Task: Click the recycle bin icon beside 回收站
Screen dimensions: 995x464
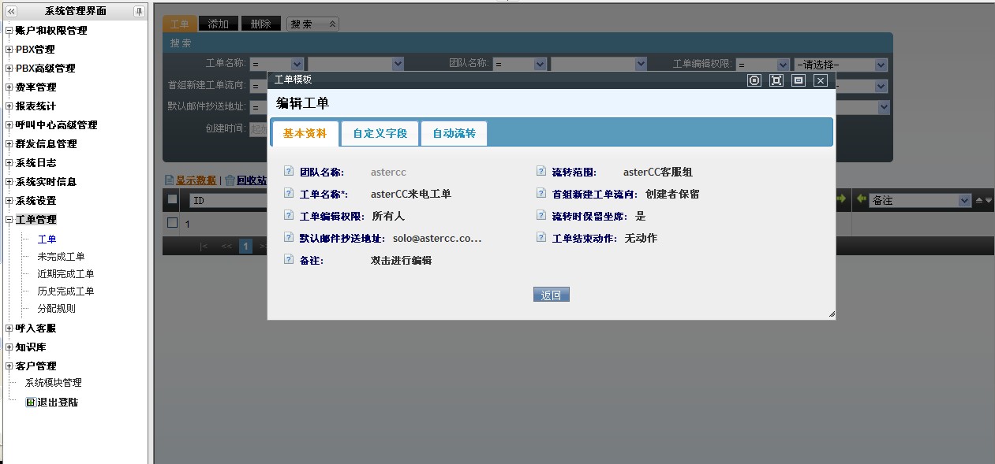Action: coord(230,180)
